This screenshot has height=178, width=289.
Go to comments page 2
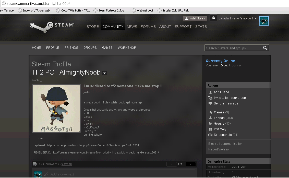click(x=181, y=164)
